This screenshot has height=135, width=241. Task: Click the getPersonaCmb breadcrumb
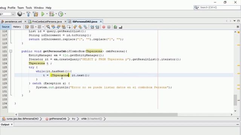tap(58, 119)
